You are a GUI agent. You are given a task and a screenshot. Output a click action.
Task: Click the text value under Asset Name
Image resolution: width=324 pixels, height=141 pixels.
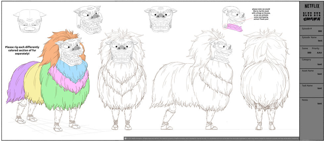[320, 74]
